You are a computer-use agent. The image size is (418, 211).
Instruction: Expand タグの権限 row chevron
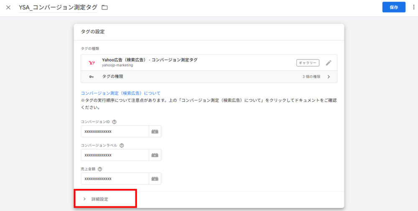[329, 77]
